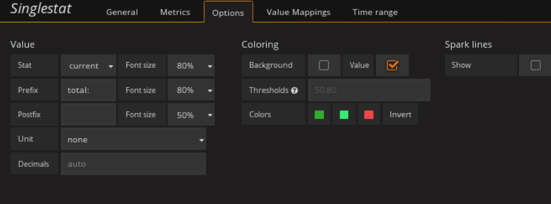
Task: Click the Invert colors button
Action: (400, 114)
